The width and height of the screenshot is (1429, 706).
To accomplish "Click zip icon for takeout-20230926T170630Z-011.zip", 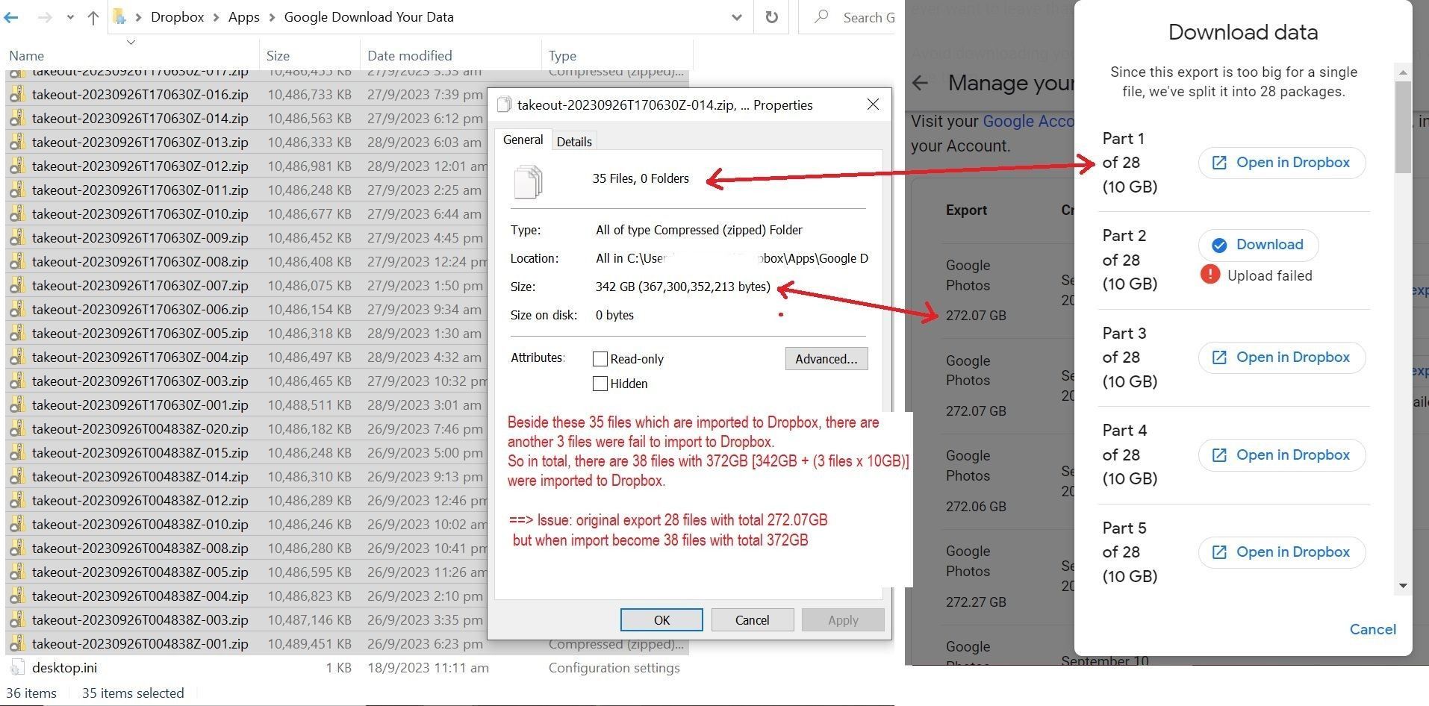I will [17, 190].
